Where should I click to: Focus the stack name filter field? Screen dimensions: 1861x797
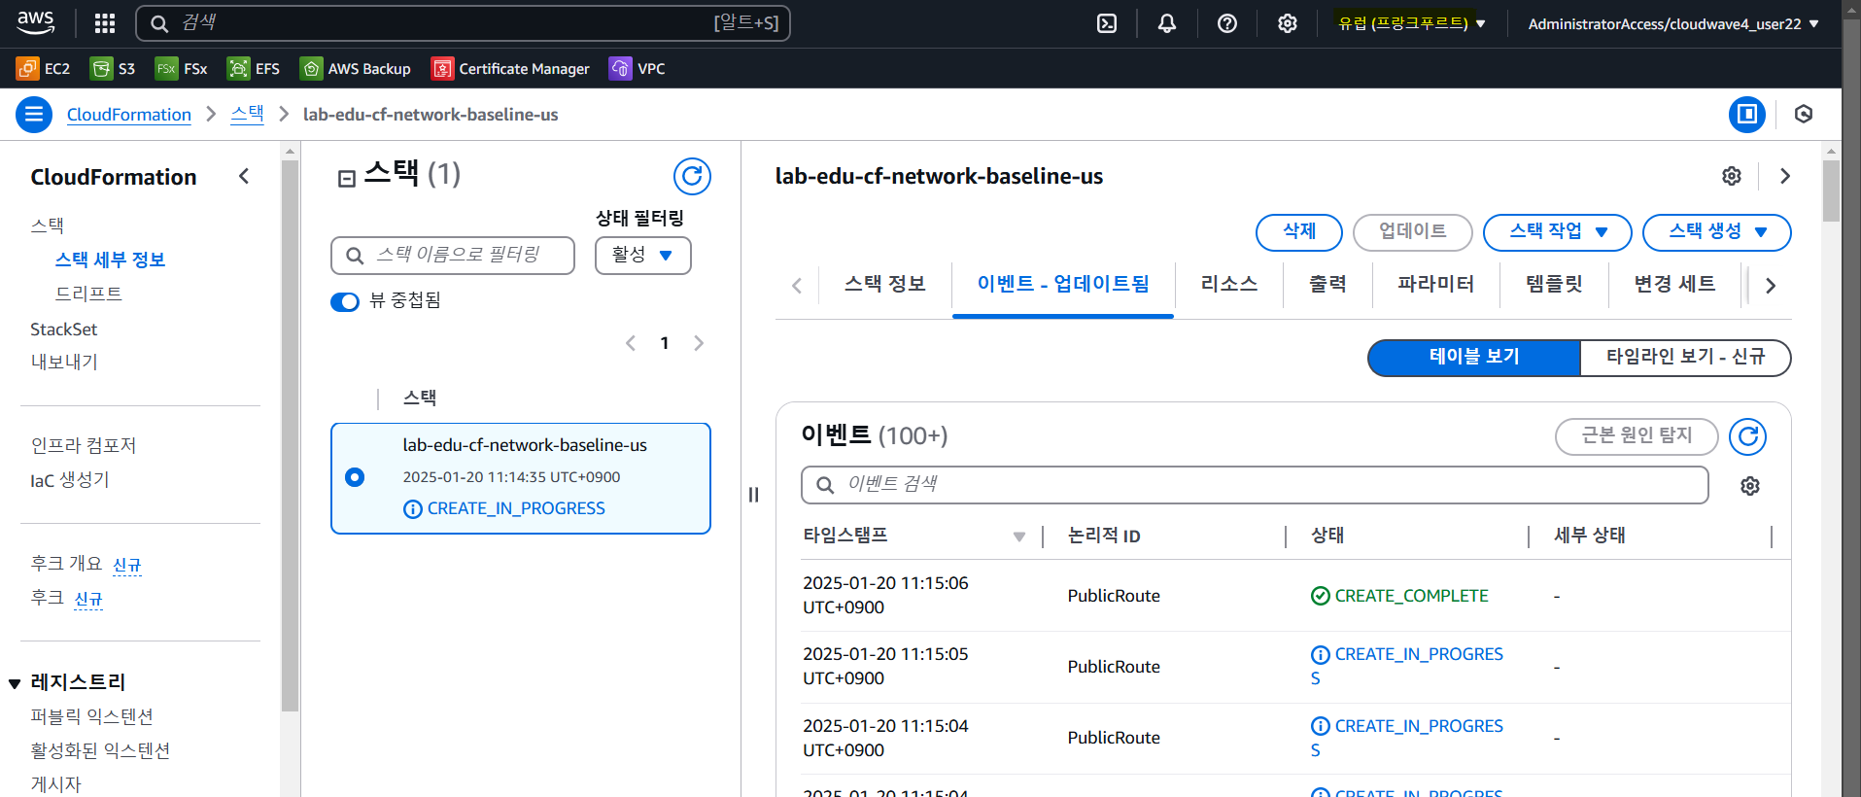[453, 256]
